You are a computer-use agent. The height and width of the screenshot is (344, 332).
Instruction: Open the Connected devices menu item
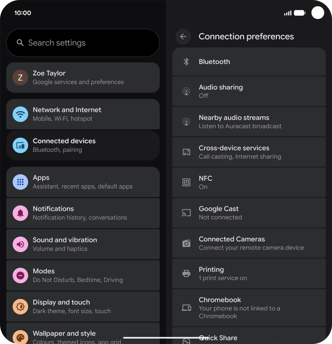83,145
